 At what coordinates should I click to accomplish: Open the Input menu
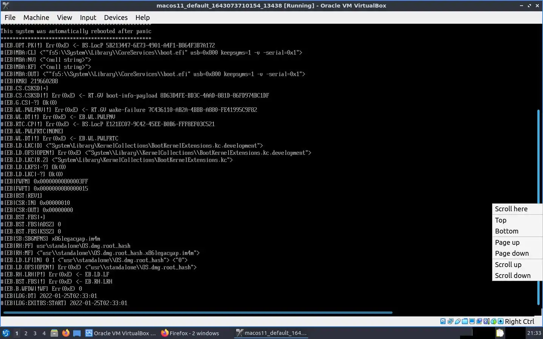[88, 17]
